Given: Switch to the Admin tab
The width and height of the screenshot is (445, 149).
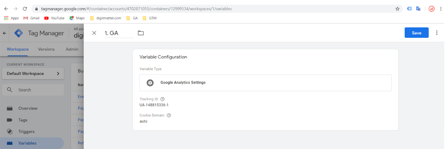Looking at the screenshot, I should [72, 49].
